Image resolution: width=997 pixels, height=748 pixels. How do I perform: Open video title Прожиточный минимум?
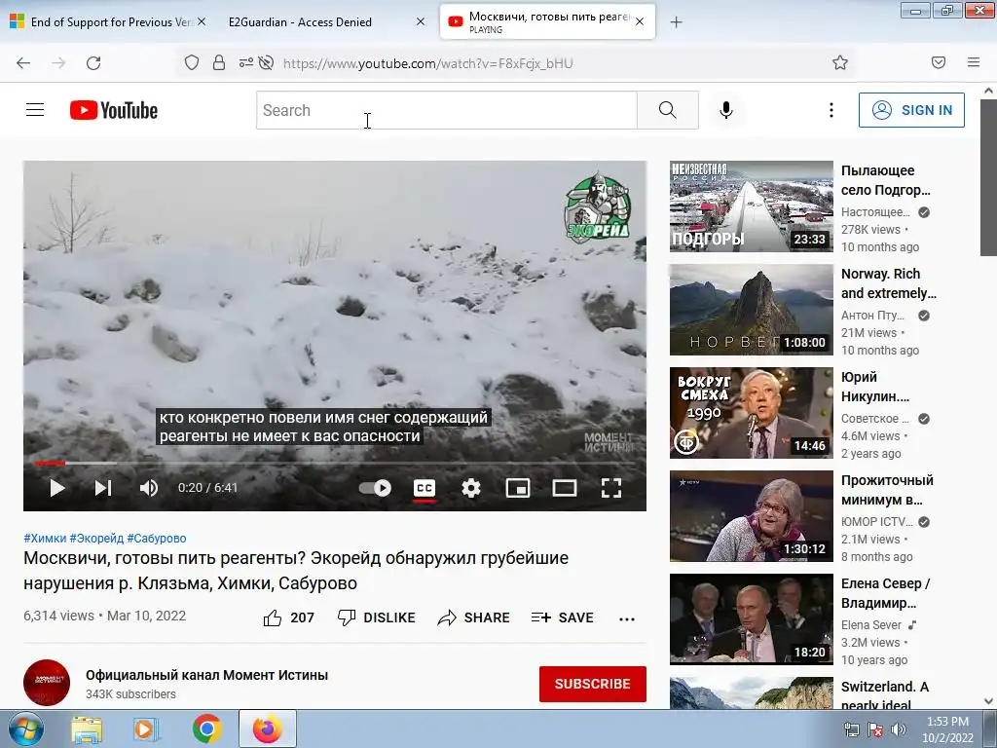tap(887, 490)
